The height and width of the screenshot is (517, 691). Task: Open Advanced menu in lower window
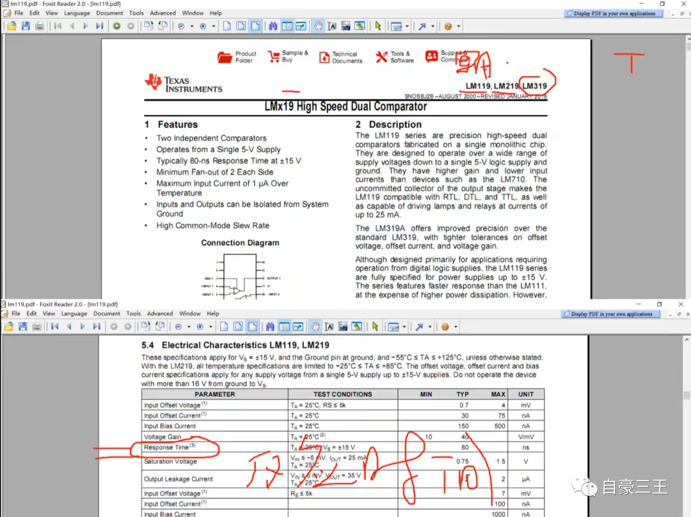pos(160,314)
